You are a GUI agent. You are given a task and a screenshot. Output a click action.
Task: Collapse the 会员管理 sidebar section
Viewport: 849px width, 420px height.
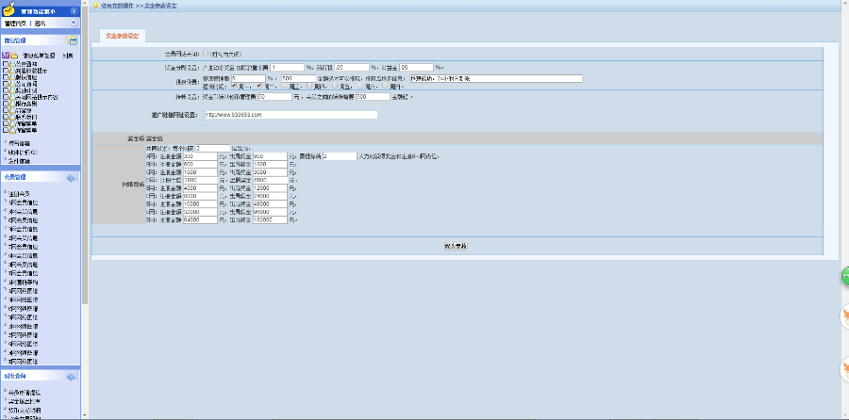click(x=71, y=177)
